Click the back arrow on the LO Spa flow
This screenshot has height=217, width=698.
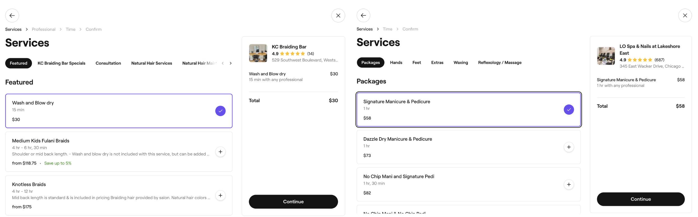click(x=363, y=15)
